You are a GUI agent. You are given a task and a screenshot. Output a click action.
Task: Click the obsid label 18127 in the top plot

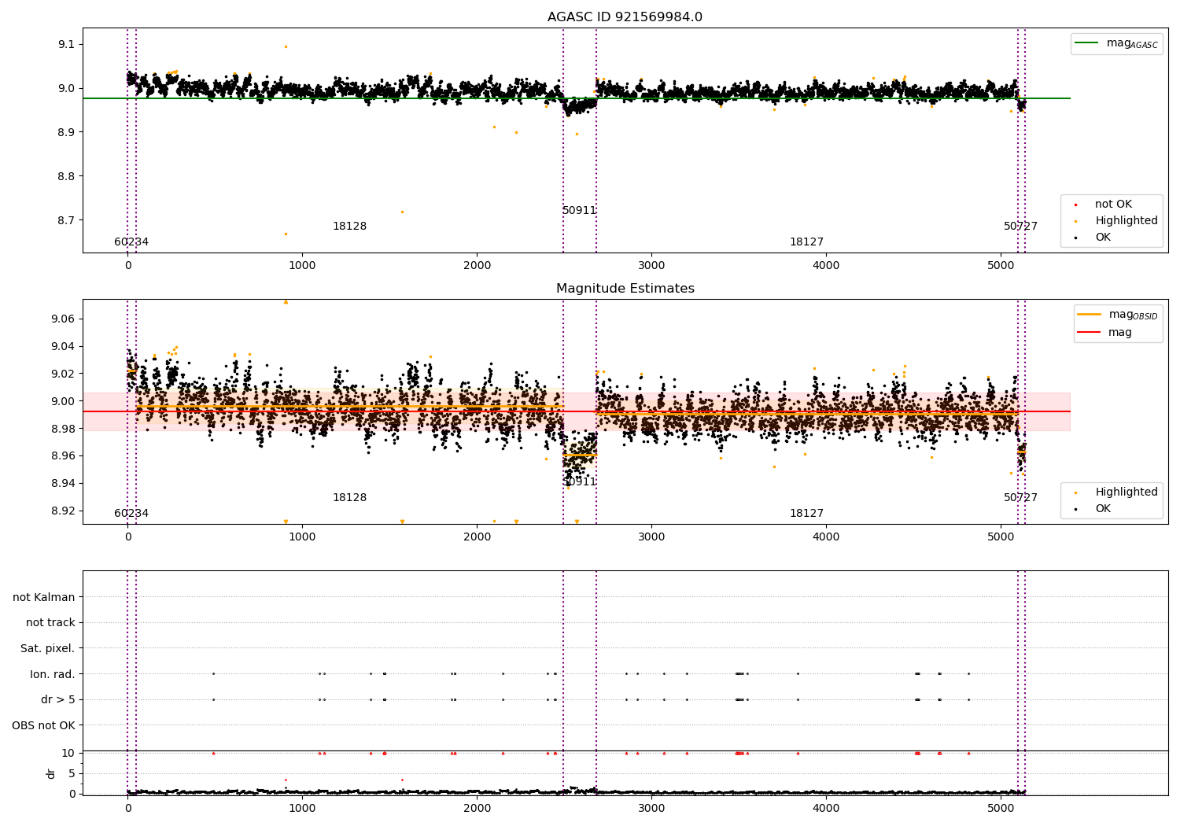[x=806, y=242]
